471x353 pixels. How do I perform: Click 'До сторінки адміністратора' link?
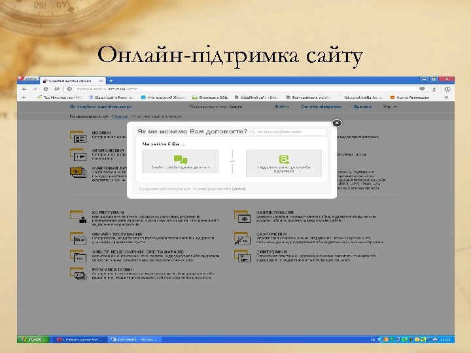click(x=101, y=107)
